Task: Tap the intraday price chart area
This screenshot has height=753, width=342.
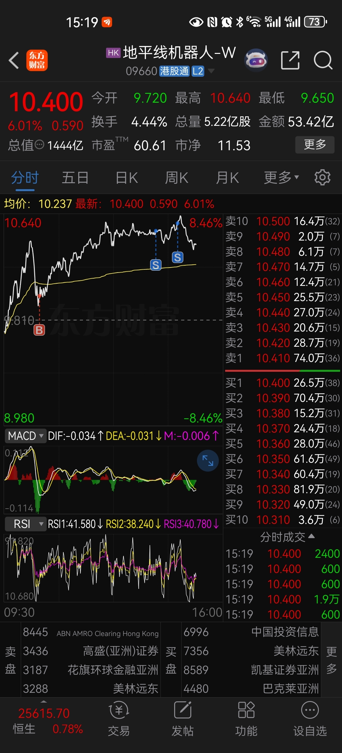Action: (x=113, y=319)
